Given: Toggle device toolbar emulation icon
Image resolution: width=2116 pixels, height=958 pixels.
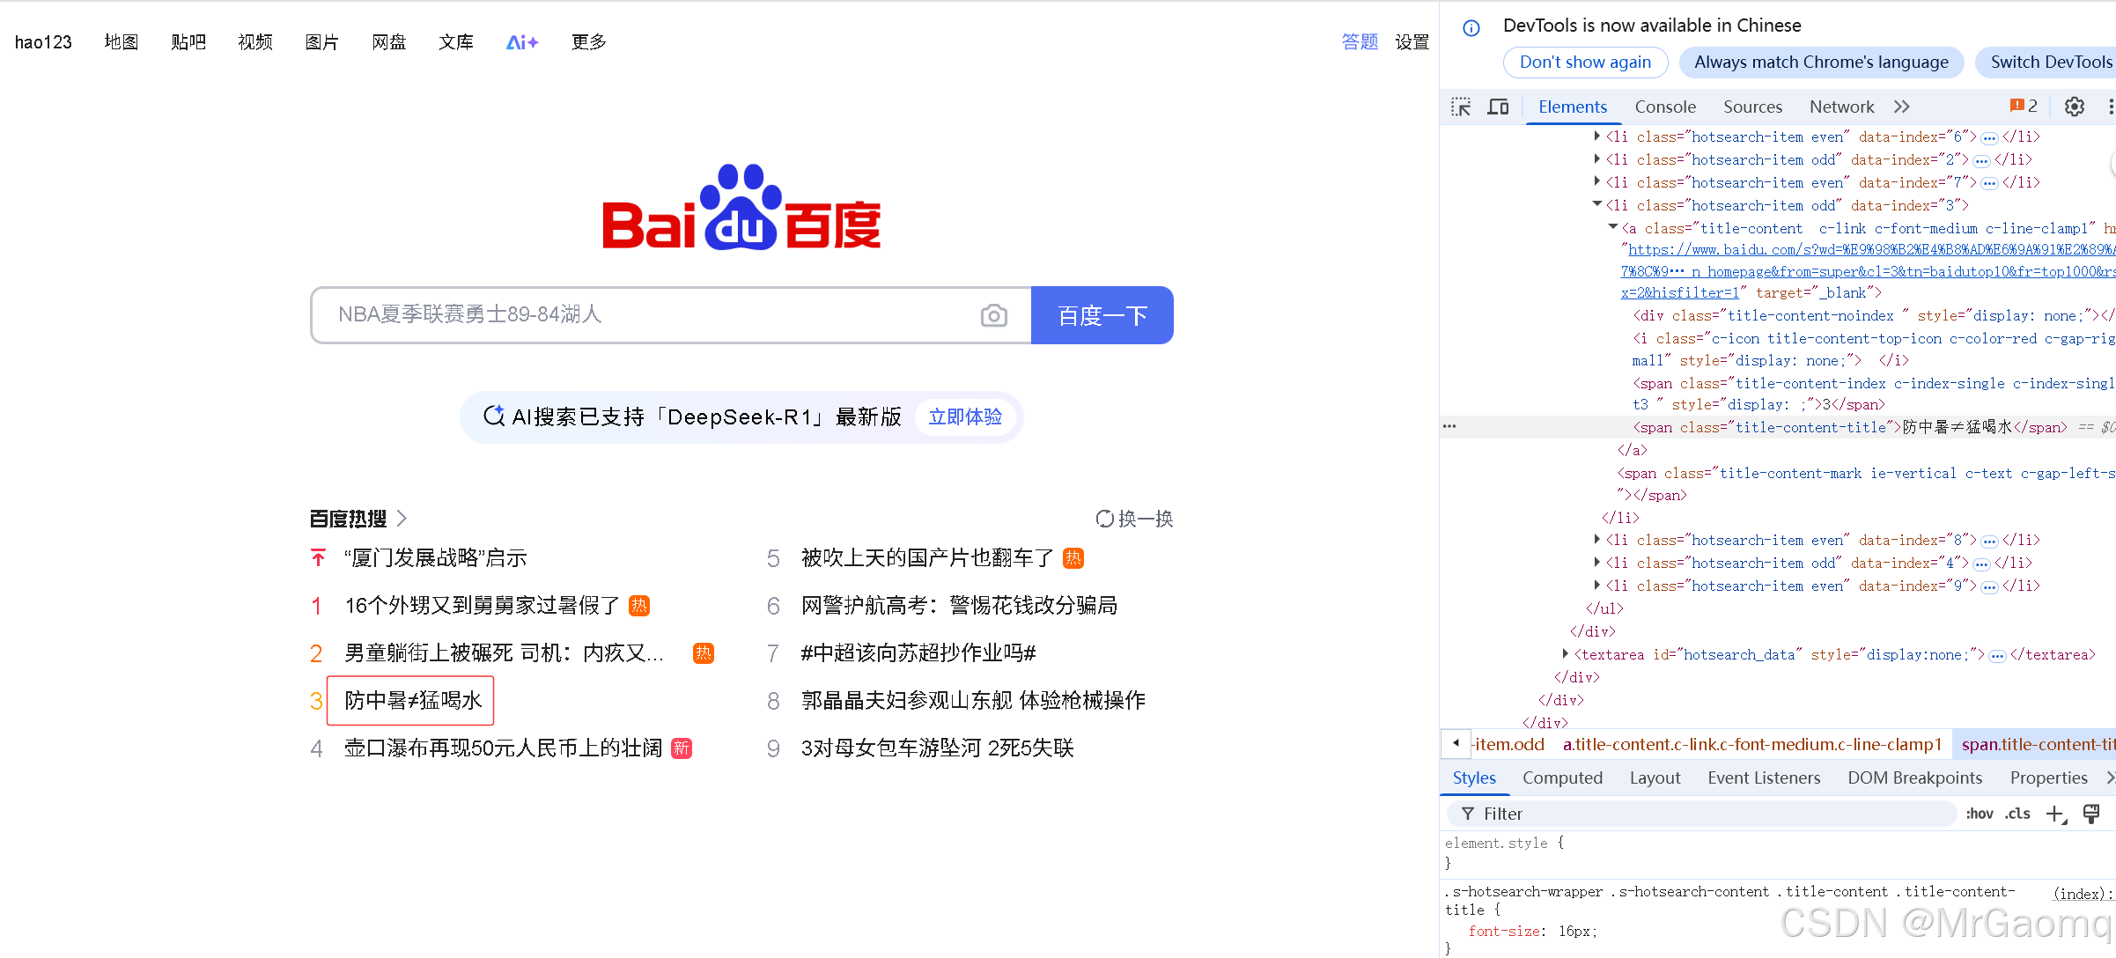Looking at the screenshot, I should coord(1498,107).
